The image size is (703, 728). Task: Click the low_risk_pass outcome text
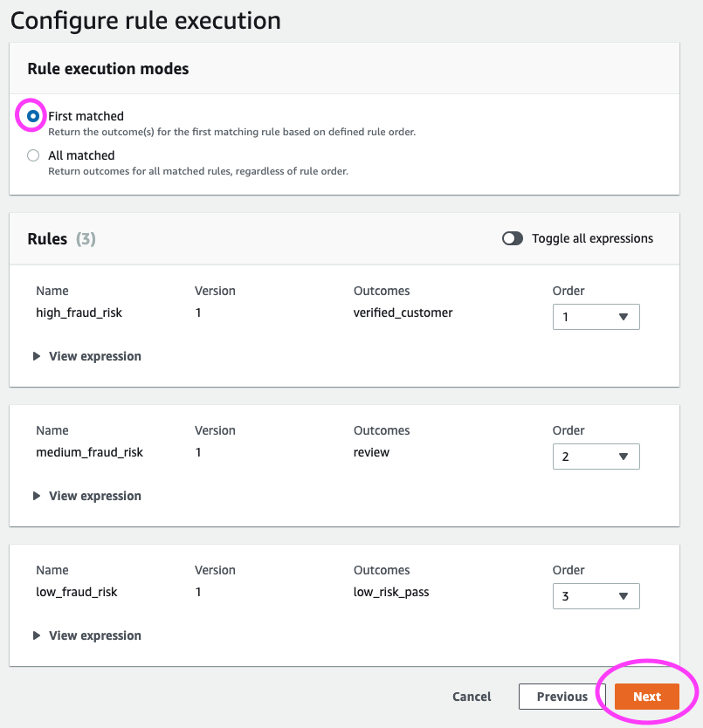(x=390, y=592)
